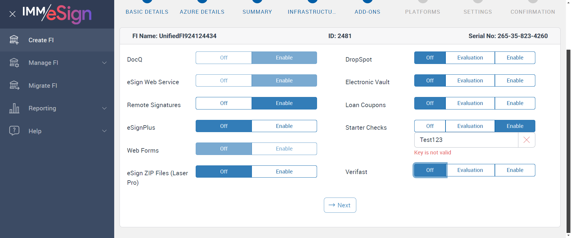Open Manage FI in the sidebar
571x238 pixels.
tap(57, 63)
